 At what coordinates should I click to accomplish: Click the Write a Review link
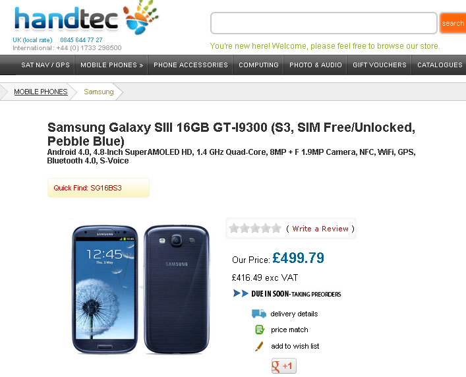(320, 229)
